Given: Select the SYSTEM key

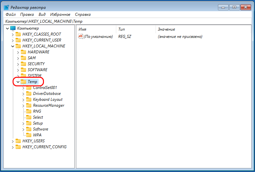Looking at the screenshot, I should 34,75.
